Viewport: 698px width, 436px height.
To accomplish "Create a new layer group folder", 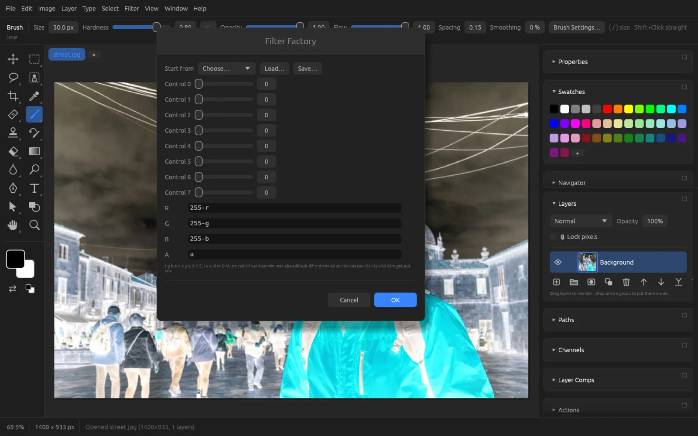I will coord(574,282).
